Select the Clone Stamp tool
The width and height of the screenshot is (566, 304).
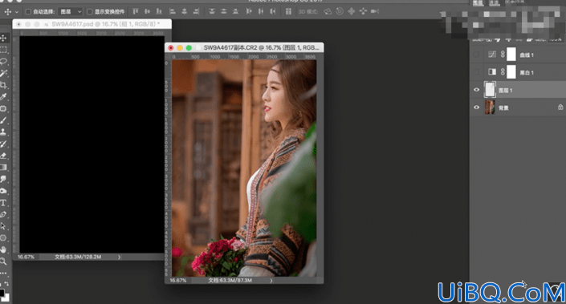(3, 132)
